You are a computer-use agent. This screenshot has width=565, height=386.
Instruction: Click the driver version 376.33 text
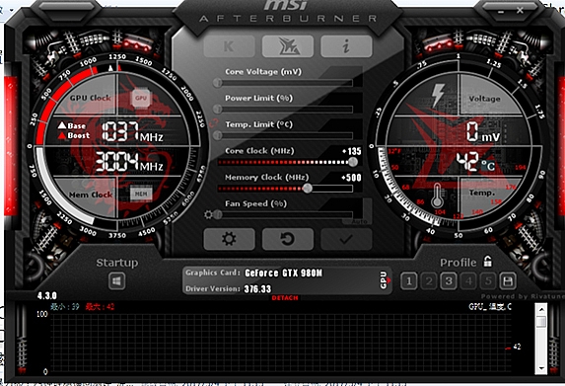(257, 289)
